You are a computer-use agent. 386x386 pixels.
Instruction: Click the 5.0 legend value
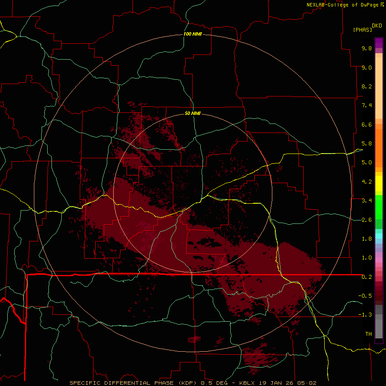point(367,163)
